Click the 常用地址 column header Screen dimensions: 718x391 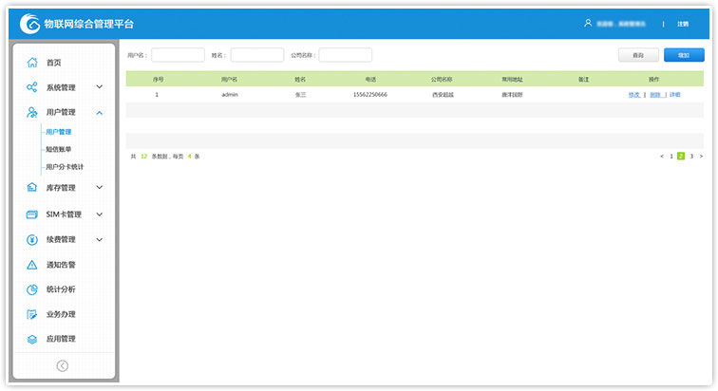click(512, 79)
